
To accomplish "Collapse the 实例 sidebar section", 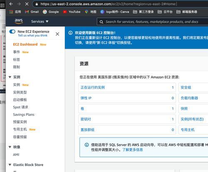I will point(10,77).
